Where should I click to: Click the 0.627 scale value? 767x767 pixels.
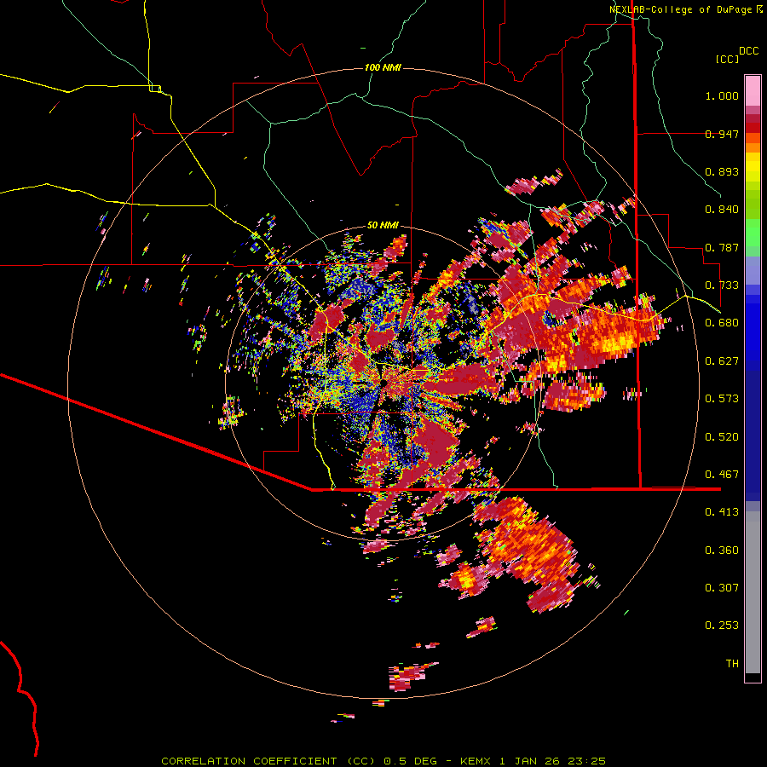[722, 361]
